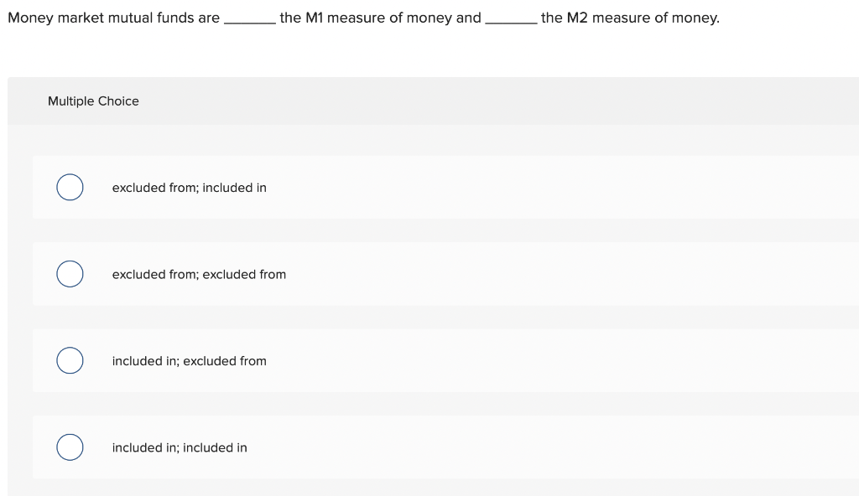The image size is (859, 496).
Task: Select the radio button for 'excluded from; excluded from'
Action: [x=70, y=273]
